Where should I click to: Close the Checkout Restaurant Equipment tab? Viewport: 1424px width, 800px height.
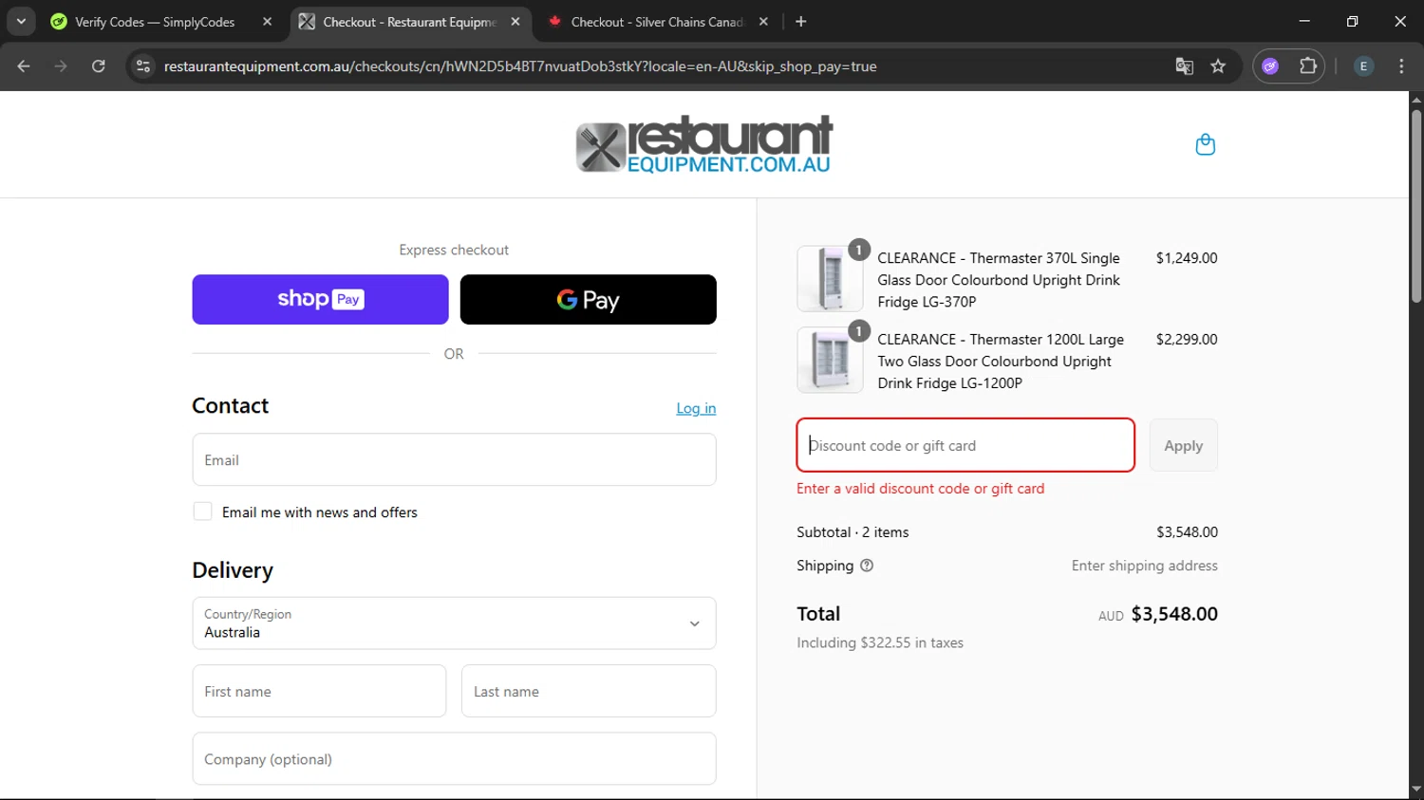(515, 22)
